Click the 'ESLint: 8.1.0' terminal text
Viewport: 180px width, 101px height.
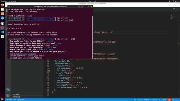(x=14, y=28)
